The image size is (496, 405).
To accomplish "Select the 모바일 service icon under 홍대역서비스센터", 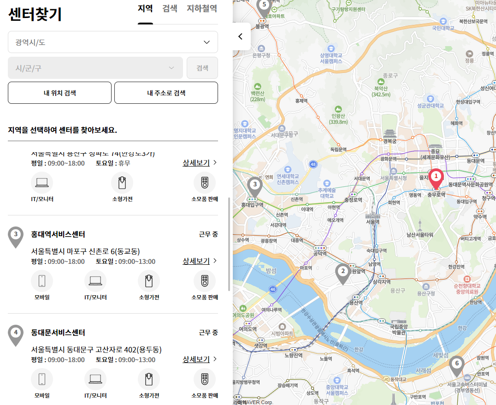I will [x=42, y=281].
